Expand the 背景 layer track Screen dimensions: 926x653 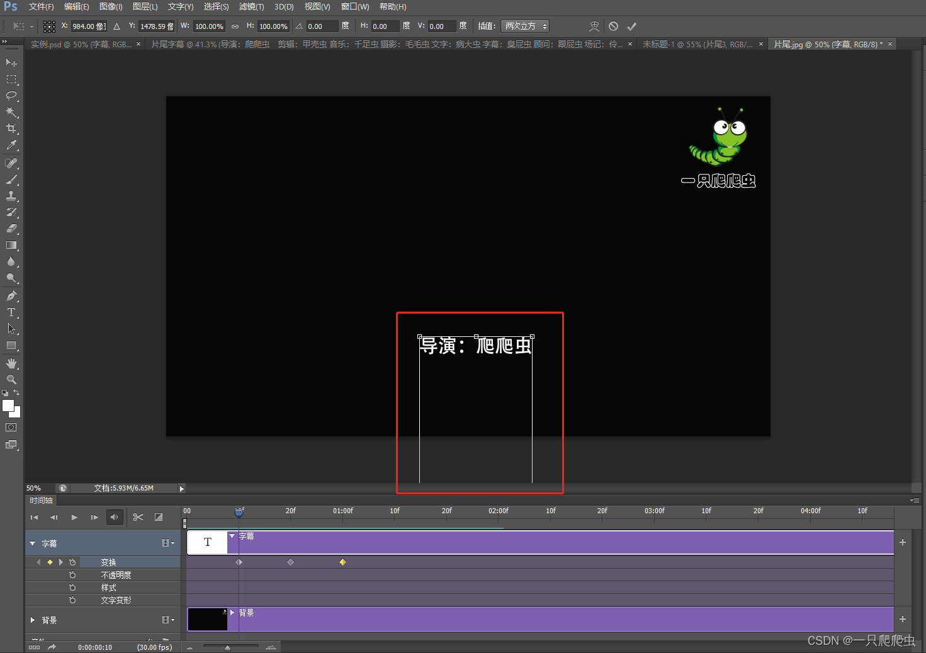click(x=33, y=620)
